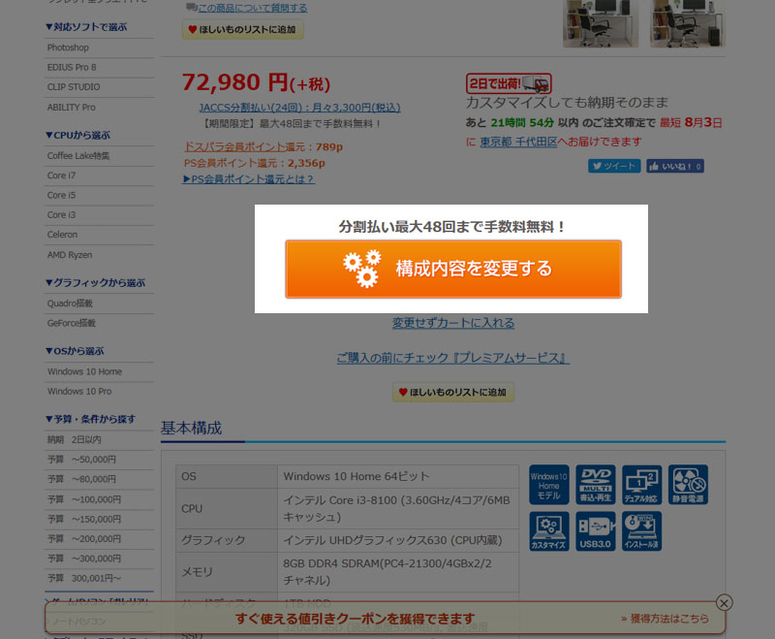Open the left product thumbnail image
The width and height of the screenshot is (775, 639).
(601, 23)
